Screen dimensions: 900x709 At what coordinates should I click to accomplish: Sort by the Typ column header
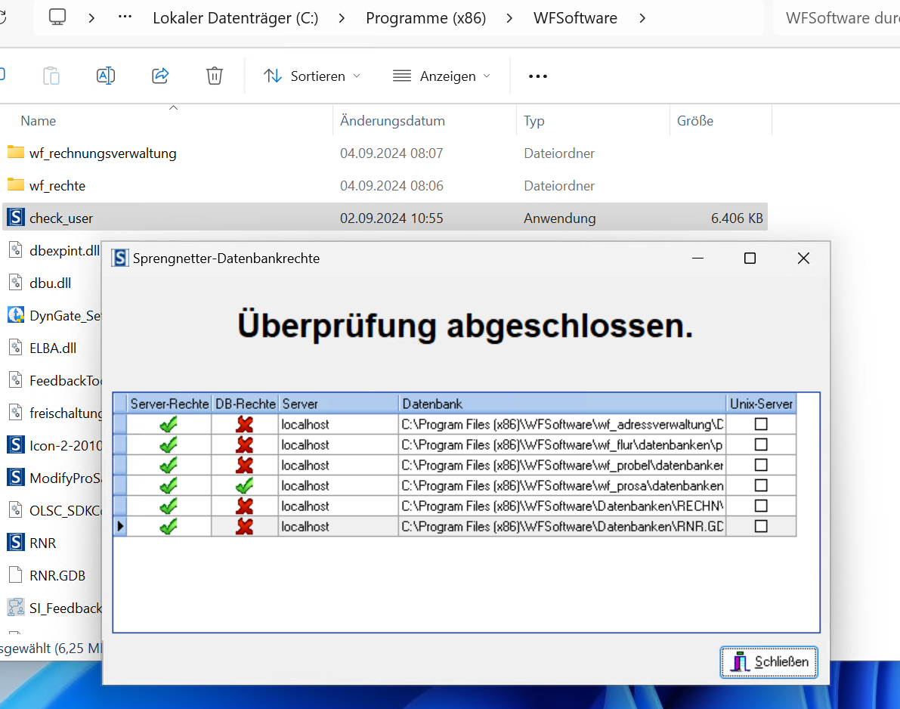point(593,120)
